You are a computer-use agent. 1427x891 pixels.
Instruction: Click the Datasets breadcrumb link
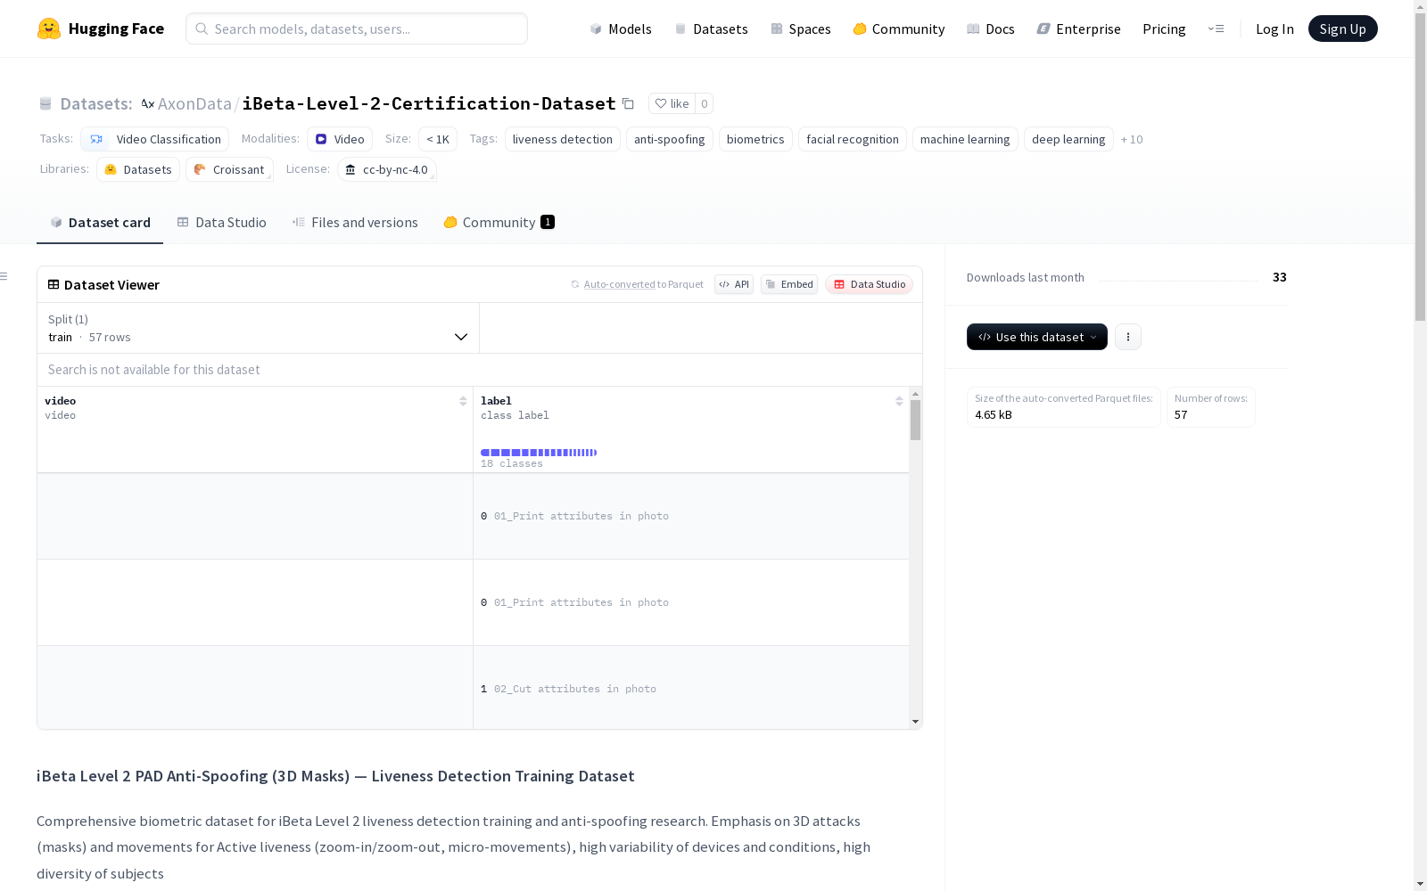tap(96, 103)
